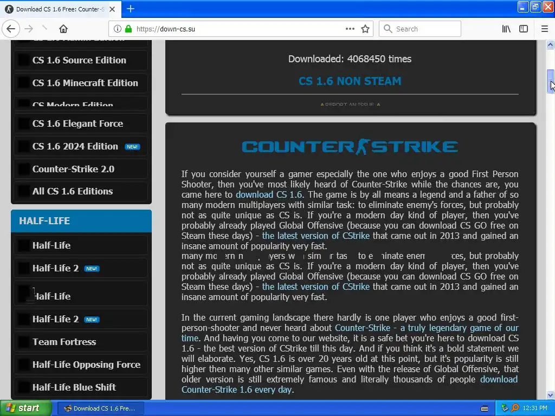Open the Firefox hamburger menu
The image size is (555, 416).
point(545,29)
